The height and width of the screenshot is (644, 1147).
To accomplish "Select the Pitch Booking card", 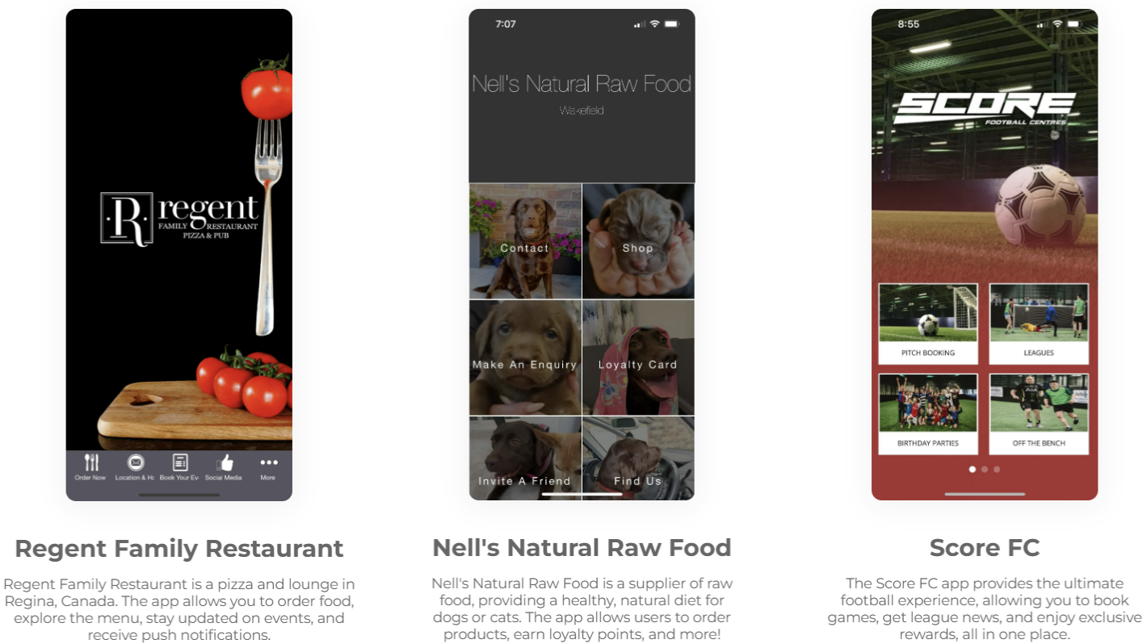I will coord(928,324).
